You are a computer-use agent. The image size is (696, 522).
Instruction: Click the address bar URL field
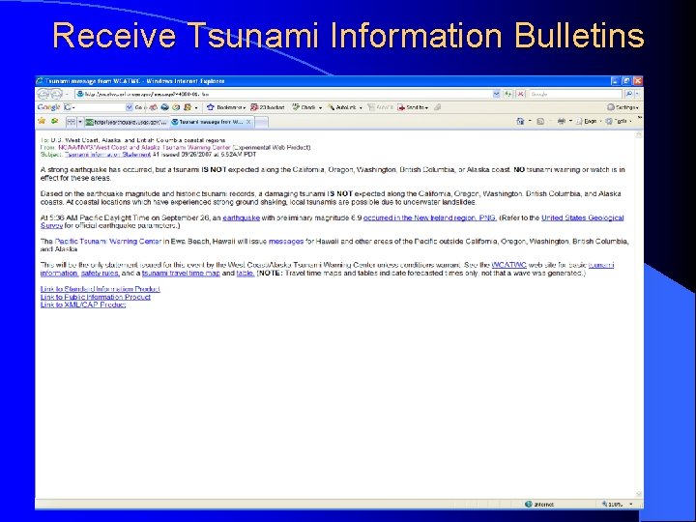tap(284, 94)
